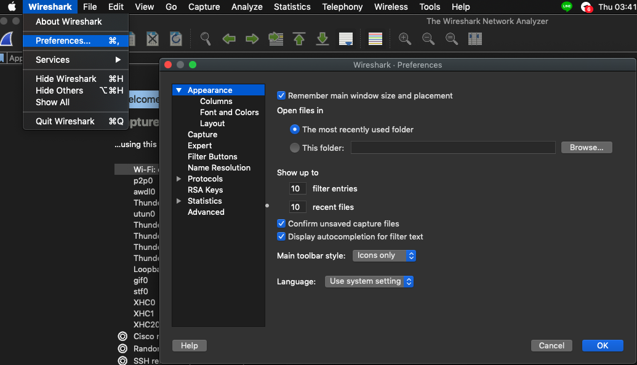Screen dimensions: 637x365
Task: Click the Zoom In toolbar icon
Action: coord(405,39)
